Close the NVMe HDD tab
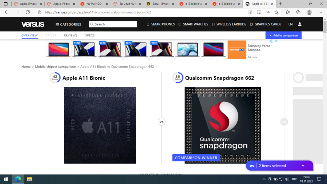The image size is (327, 184). coord(107,4)
